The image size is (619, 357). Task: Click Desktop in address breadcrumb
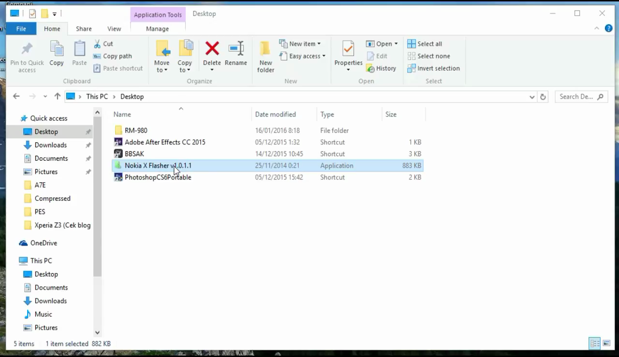click(132, 96)
